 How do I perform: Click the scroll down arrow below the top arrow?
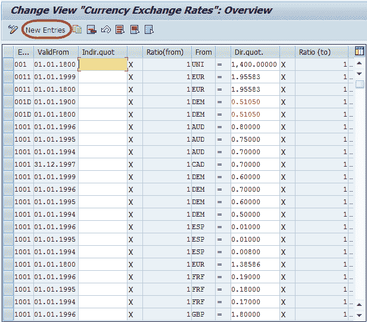tap(359, 74)
